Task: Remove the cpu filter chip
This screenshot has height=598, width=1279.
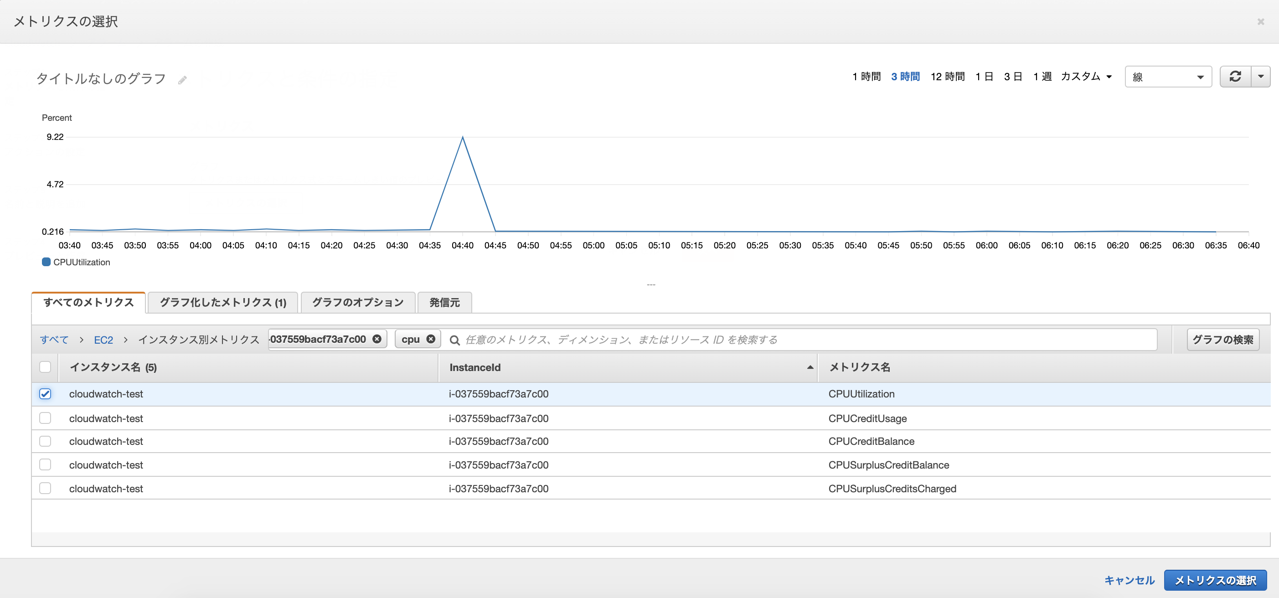Action: tap(430, 339)
